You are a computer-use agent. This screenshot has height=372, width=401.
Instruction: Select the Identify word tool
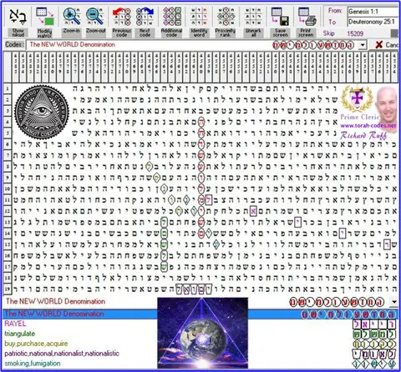coord(199,16)
